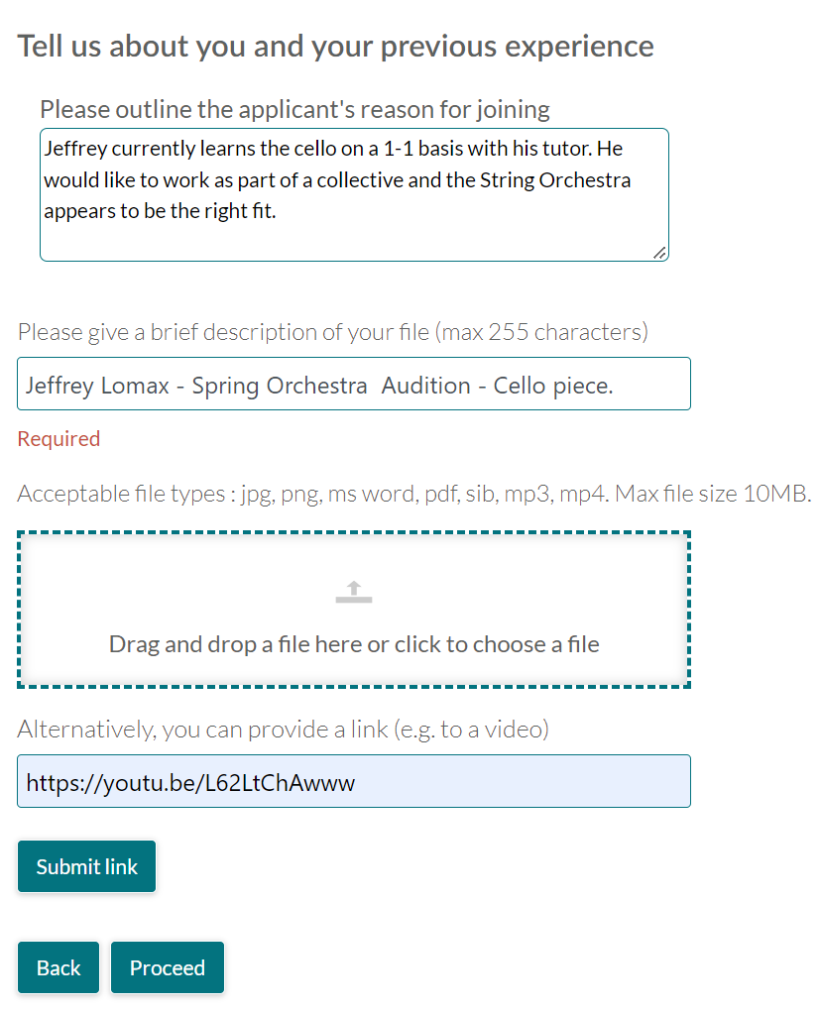The width and height of the screenshot is (820, 1014).
Task: Place cursor after 'right fit.' in the textarea
Action: [x=278, y=211]
